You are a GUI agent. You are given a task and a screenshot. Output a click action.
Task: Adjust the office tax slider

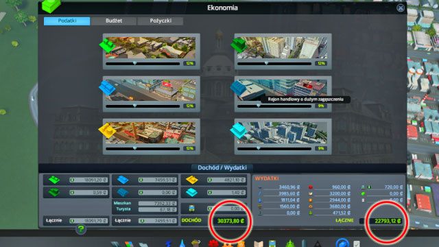(274, 149)
